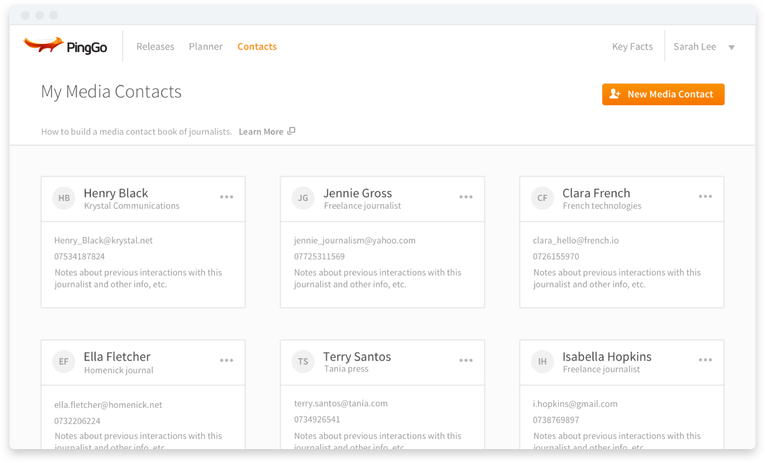Open Henry Black's three-dot options menu
The height and width of the screenshot is (463, 765).
(227, 197)
